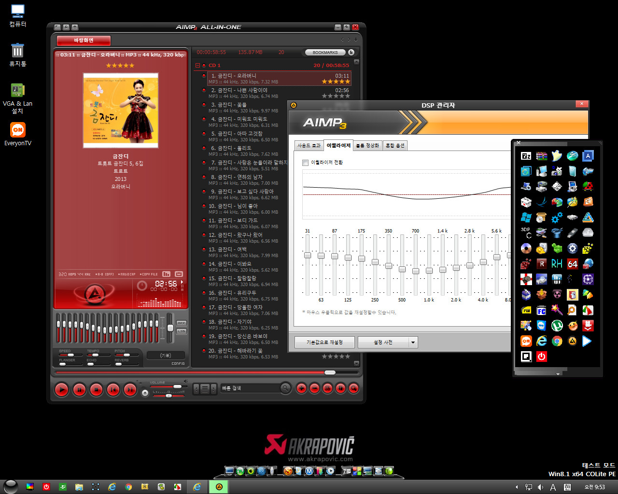Screen dimensions: 618x494
Task: Launch Chrome from launcher panel
Action: point(557,341)
